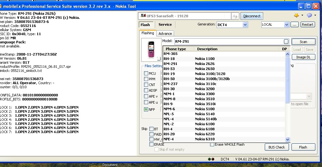Screen dimensions: 322x167
Task: Click phone list scroll up arrow
Action: 287,54
